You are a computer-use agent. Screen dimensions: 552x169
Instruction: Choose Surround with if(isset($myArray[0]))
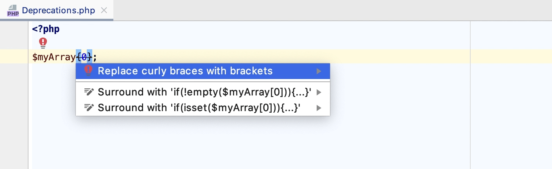[199, 108]
